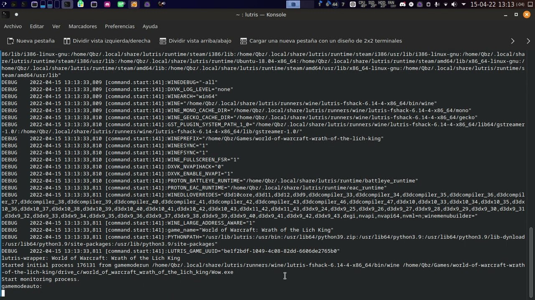Screen dimensions: 535x300
Task: Open the muted Wine app taskbar icon
Action: (161, 4)
